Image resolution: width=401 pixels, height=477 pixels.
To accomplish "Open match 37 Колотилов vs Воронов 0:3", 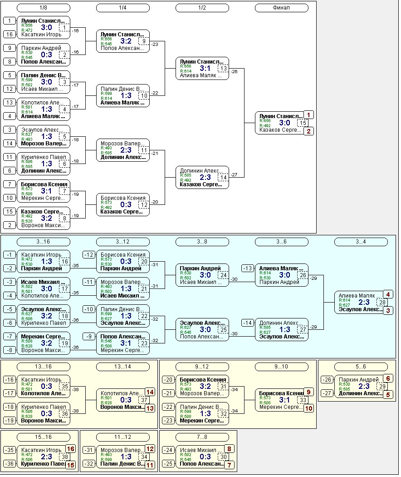I will 123,400.
